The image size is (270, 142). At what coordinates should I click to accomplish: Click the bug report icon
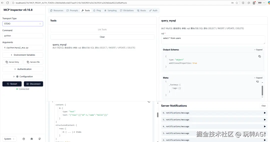coord(32,139)
